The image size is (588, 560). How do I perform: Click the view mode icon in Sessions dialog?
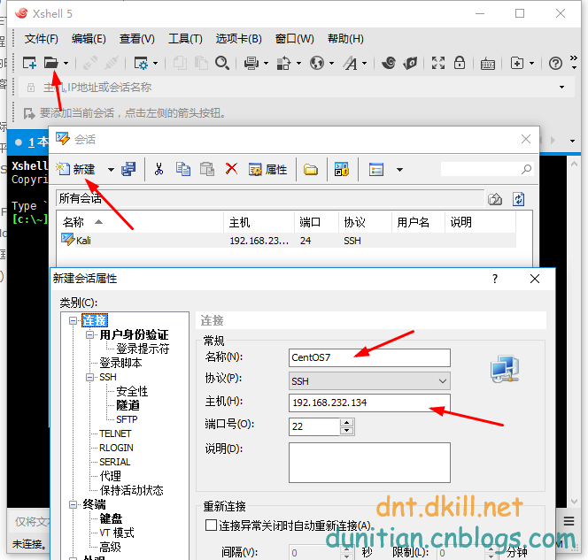coord(376,170)
